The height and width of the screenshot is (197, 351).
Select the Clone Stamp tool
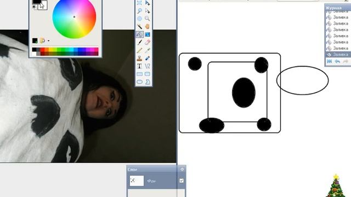pos(139,58)
